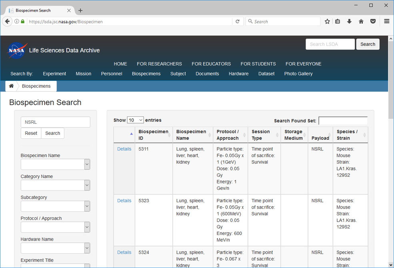Open Details link for biospecimen 5311
This screenshot has width=394, height=268.
click(x=124, y=149)
